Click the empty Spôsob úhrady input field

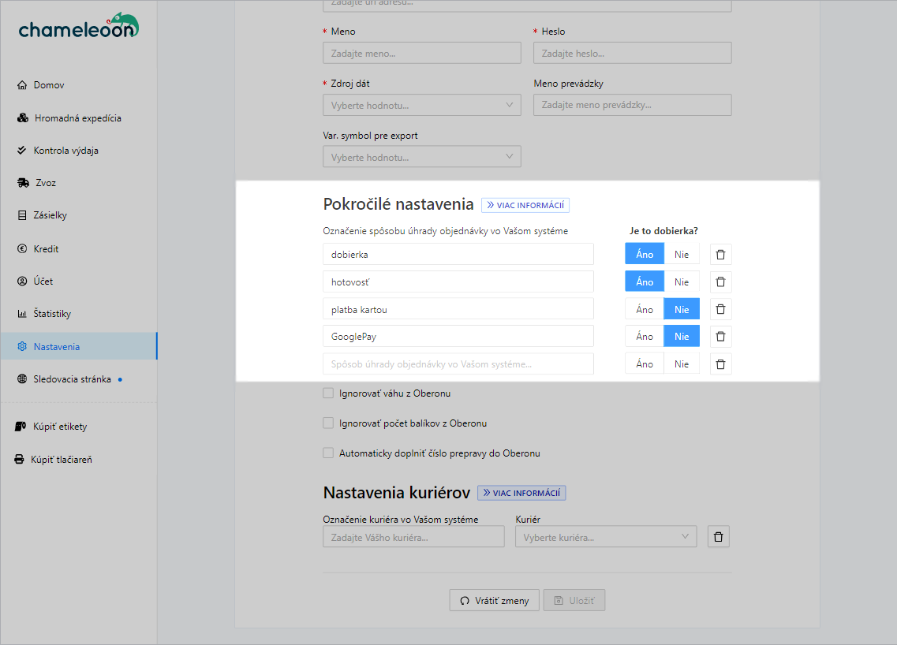(458, 364)
